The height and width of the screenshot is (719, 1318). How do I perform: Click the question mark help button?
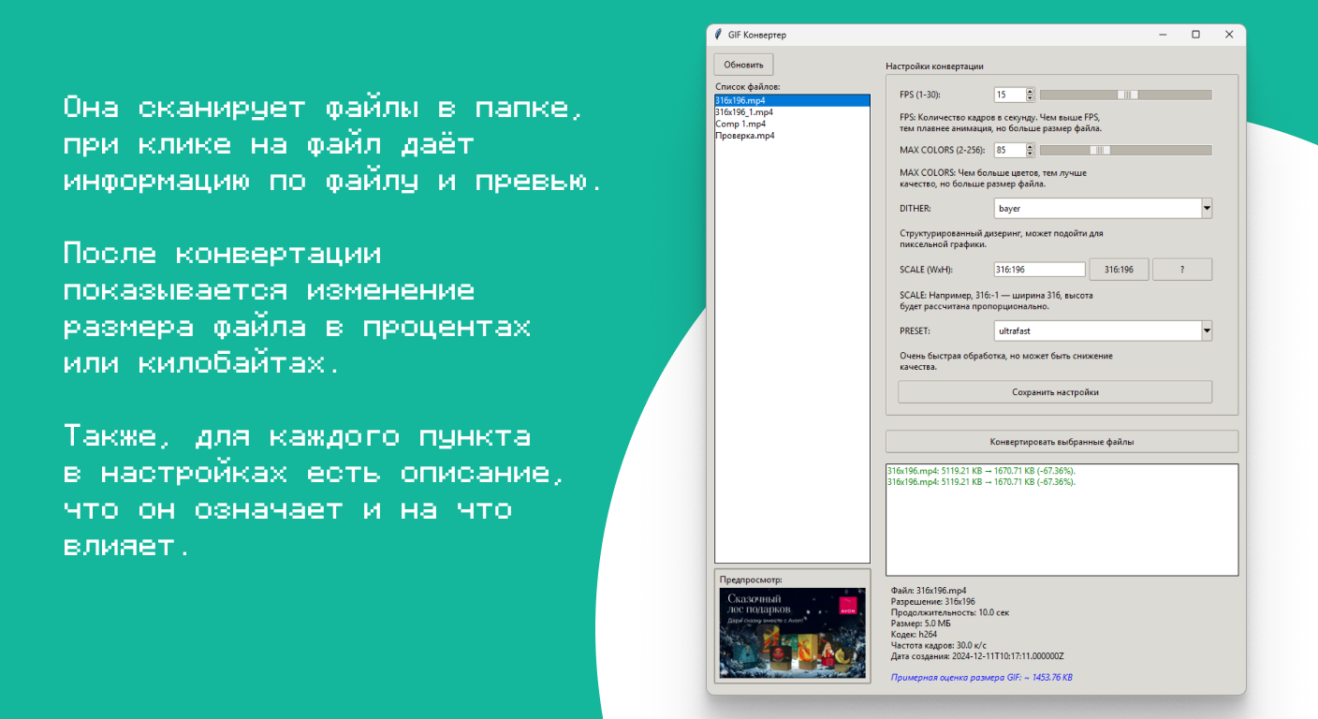point(1182,270)
